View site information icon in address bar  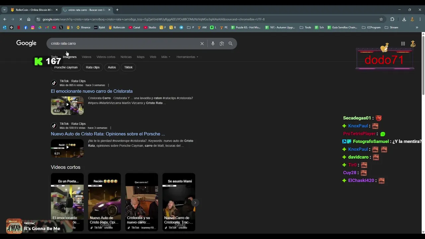click(x=38, y=19)
